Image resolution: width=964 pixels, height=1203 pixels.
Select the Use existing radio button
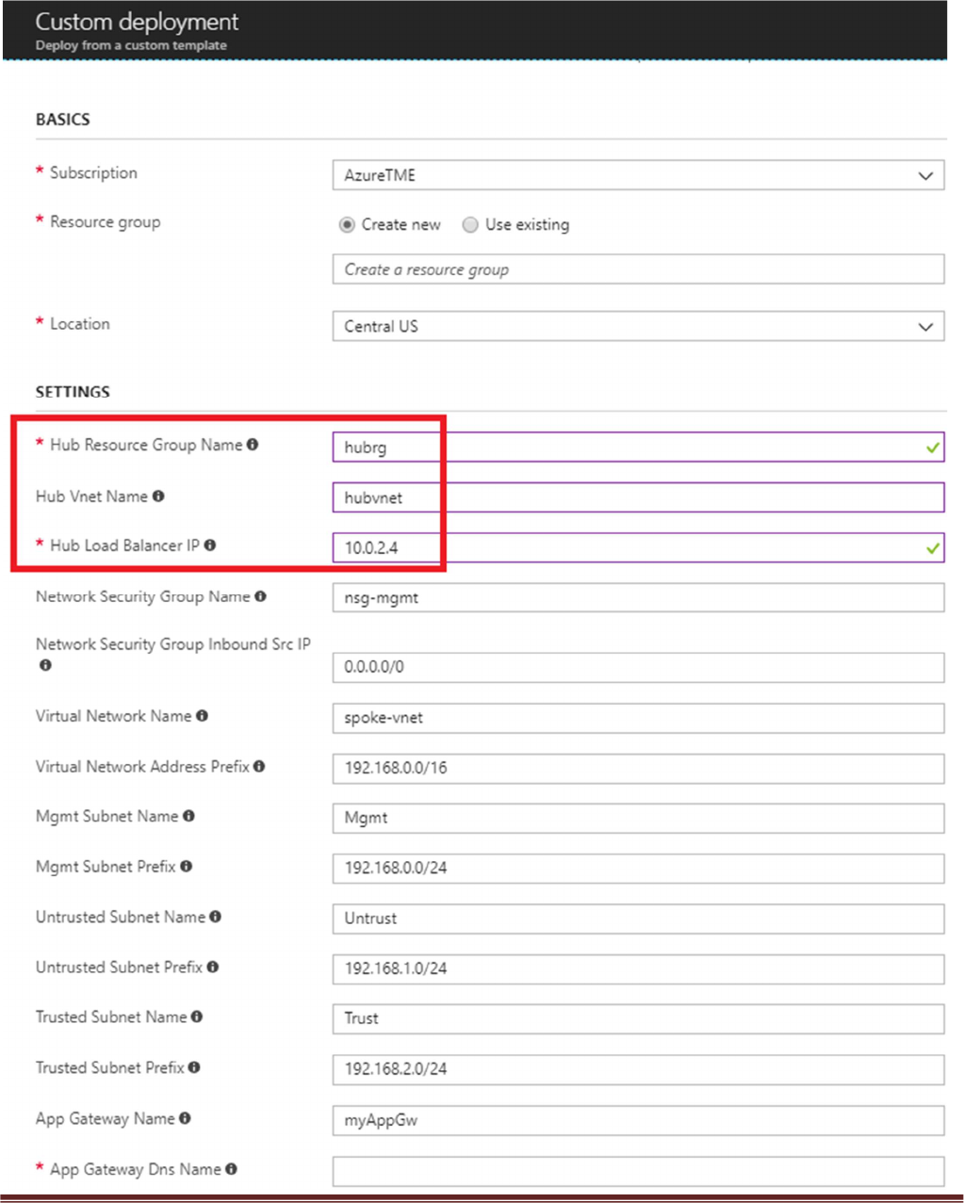470,225
